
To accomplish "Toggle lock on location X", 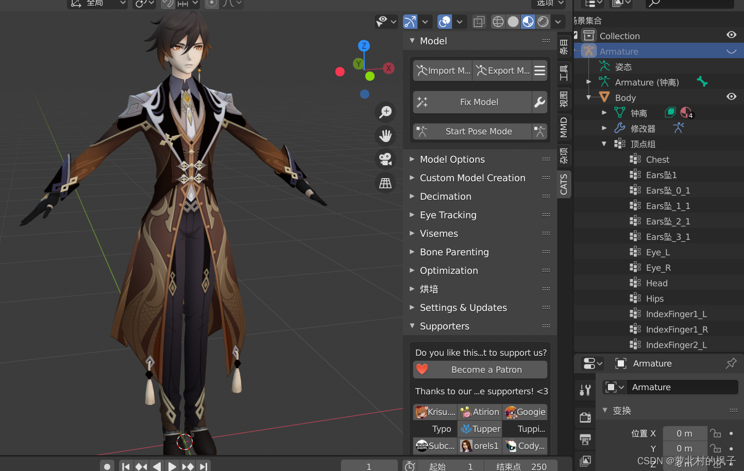I will (x=715, y=433).
